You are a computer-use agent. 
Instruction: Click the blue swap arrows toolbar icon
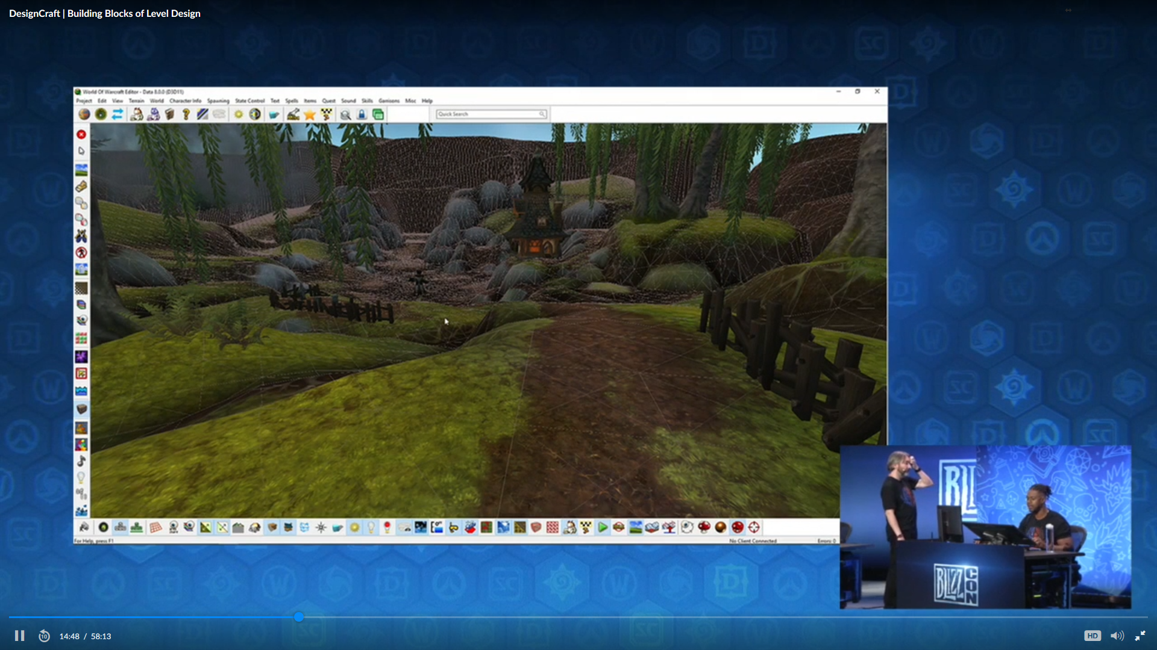tap(118, 114)
